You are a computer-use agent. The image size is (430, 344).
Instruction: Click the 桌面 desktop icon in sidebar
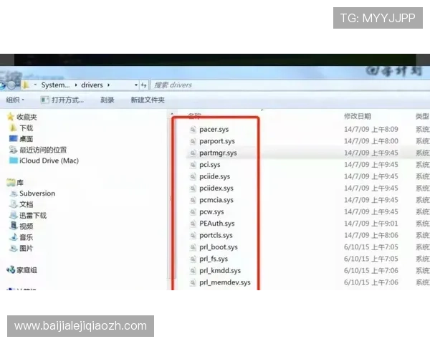pyautogui.click(x=13, y=138)
